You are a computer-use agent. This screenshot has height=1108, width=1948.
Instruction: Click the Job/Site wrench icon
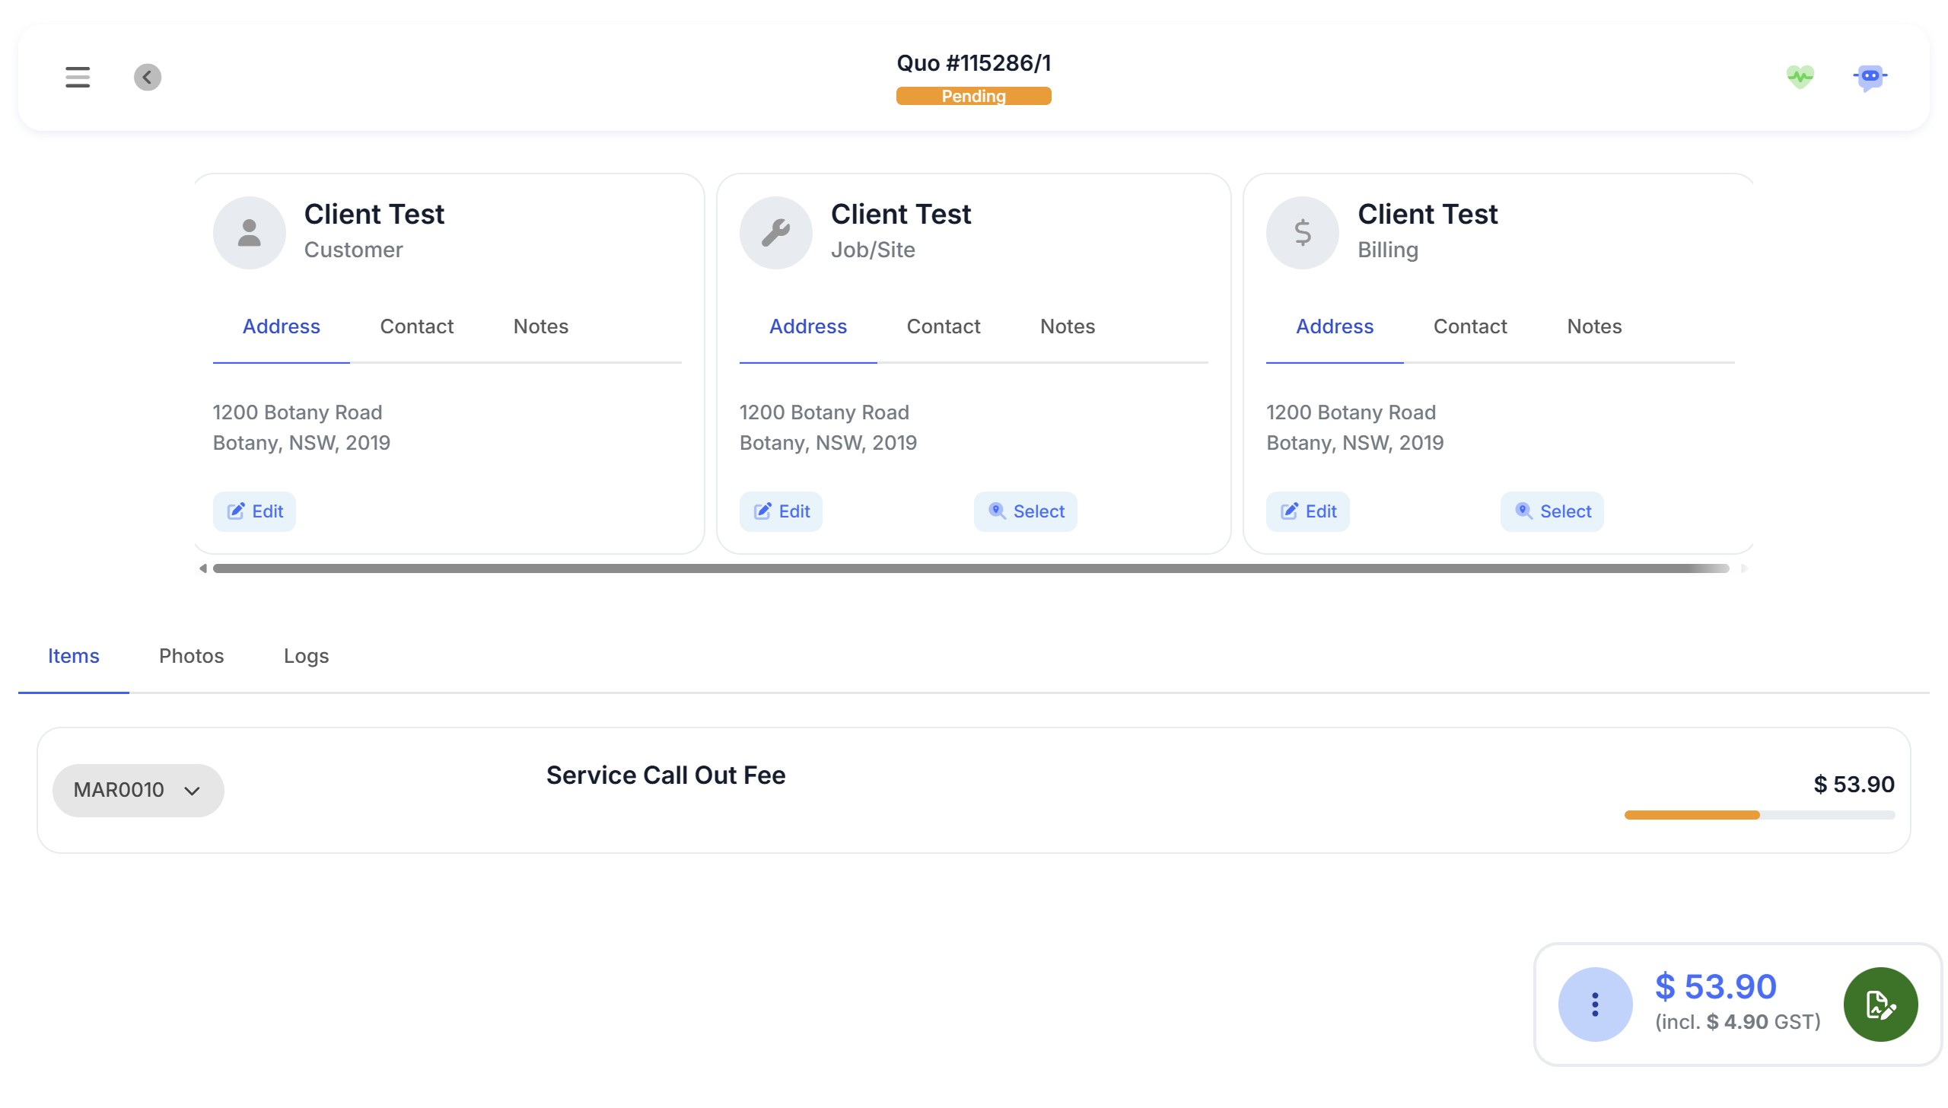pos(775,233)
